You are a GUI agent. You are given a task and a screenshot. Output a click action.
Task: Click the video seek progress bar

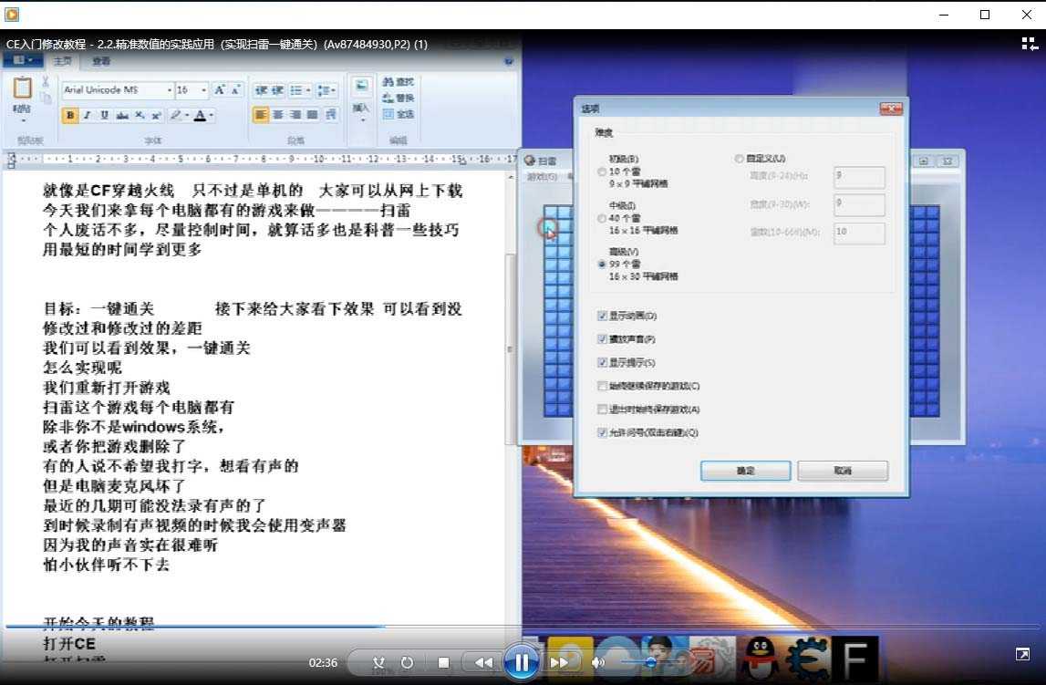click(x=523, y=627)
